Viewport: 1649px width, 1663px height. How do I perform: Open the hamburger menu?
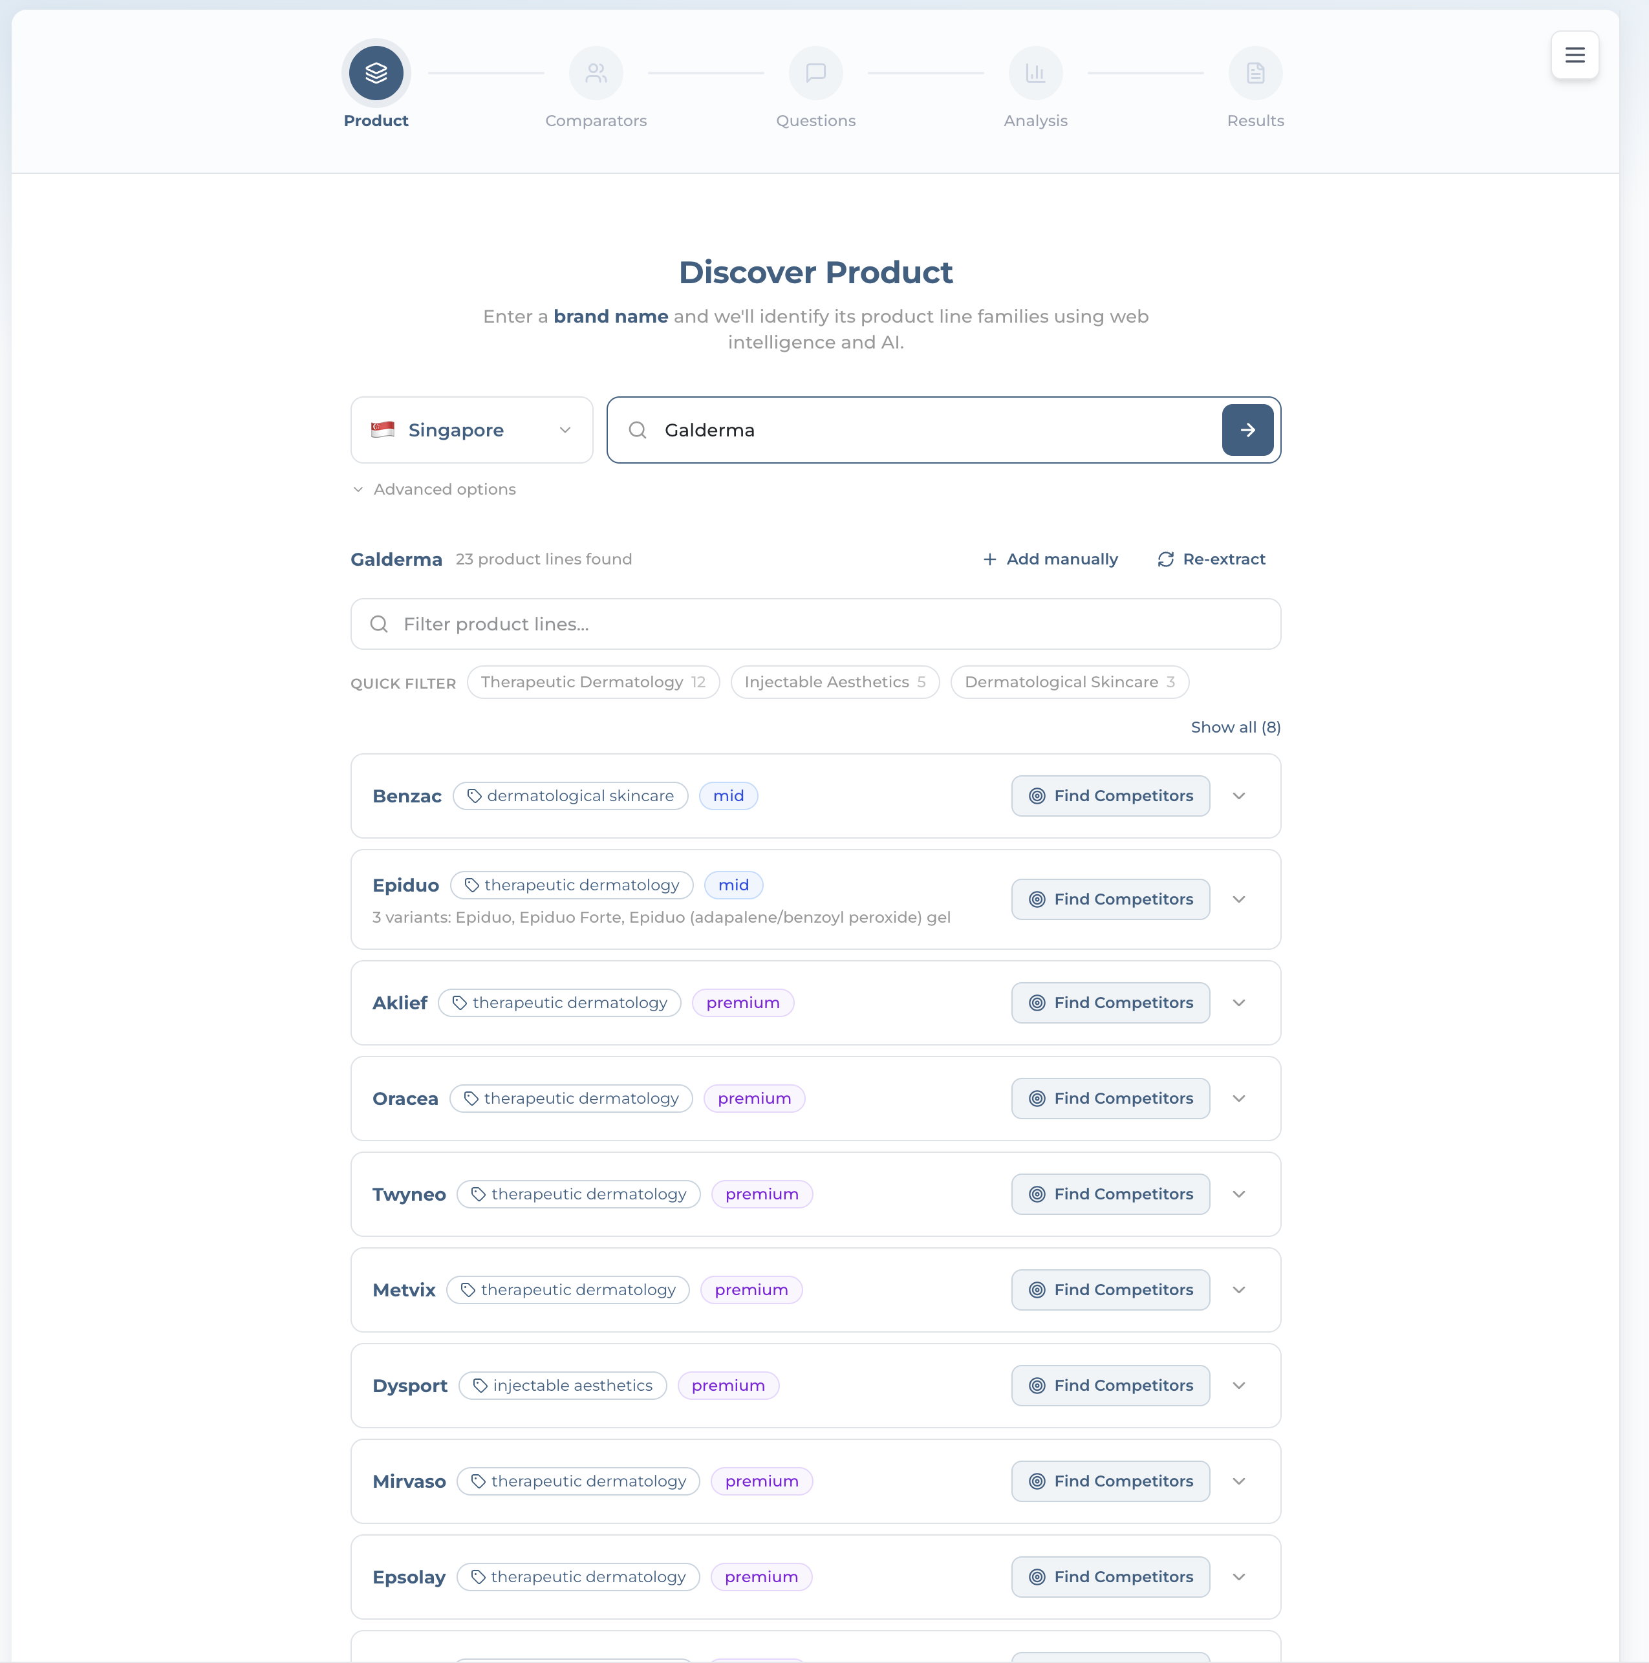(x=1574, y=55)
